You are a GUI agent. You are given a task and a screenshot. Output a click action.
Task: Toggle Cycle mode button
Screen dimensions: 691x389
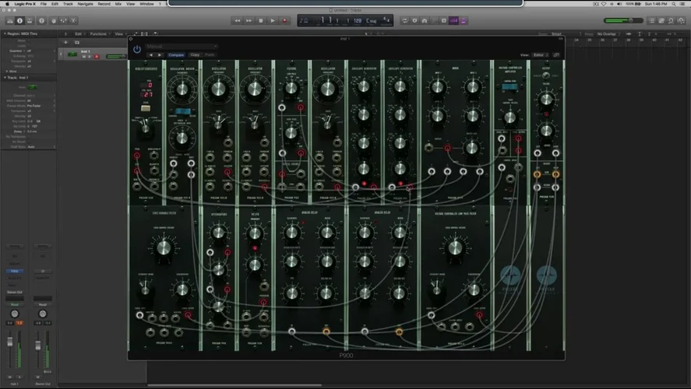pos(404,21)
